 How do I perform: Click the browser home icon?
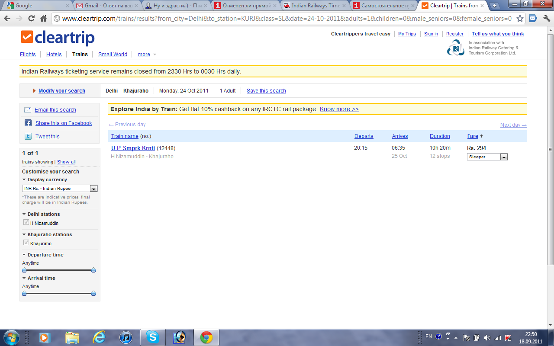pos(43,19)
